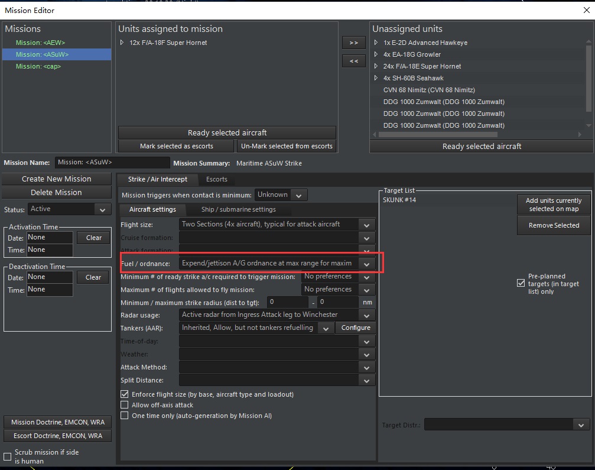Open the Fuel / ordnance dropdown

pyautogui.click(x=277, y=264)
